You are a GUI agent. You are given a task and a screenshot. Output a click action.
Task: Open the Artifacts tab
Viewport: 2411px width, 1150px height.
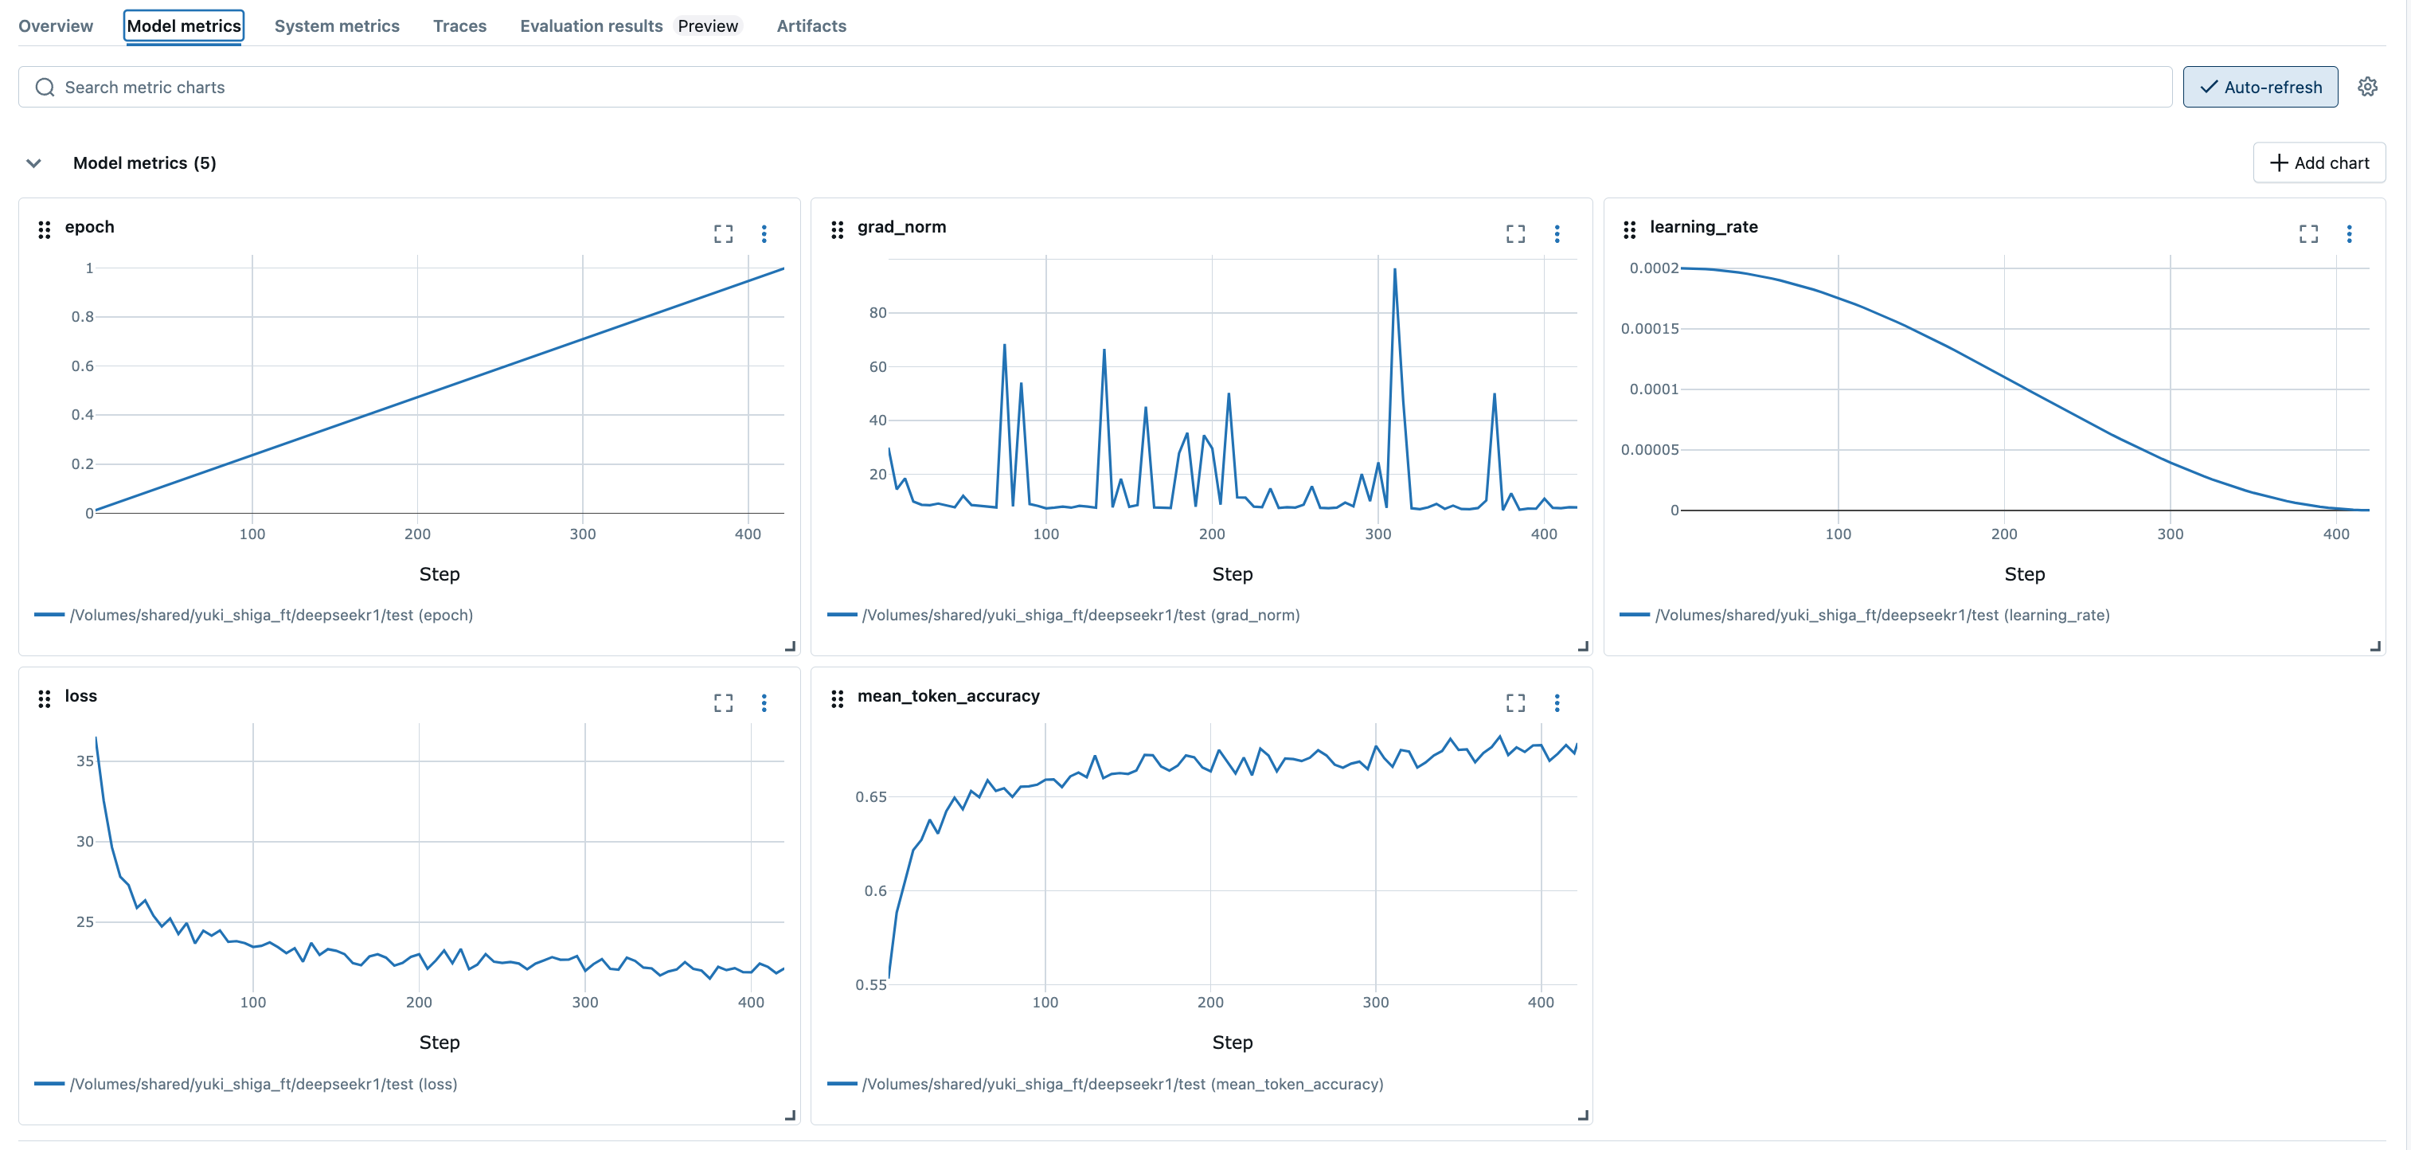pyautogui.click(x=811, y=25)
